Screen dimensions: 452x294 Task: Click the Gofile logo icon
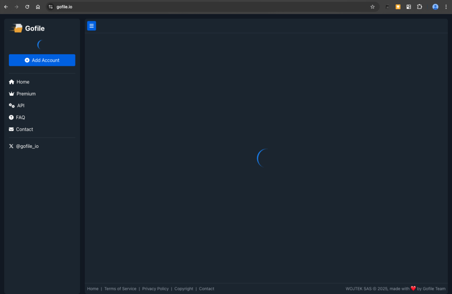pos(16,28)
